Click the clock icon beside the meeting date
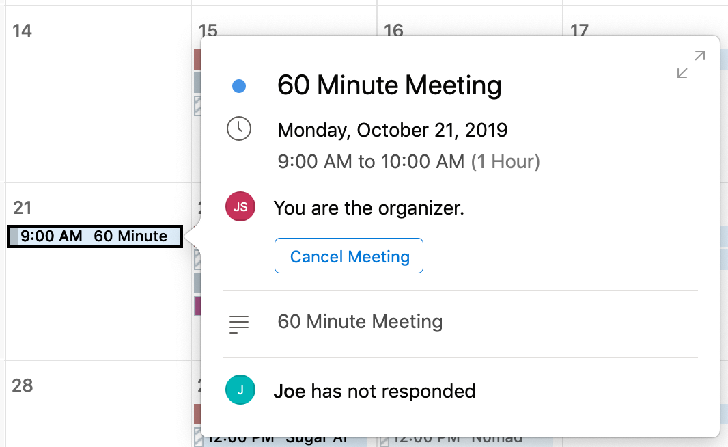The height and width of the screenshot is (447, 728). [239, 128]
